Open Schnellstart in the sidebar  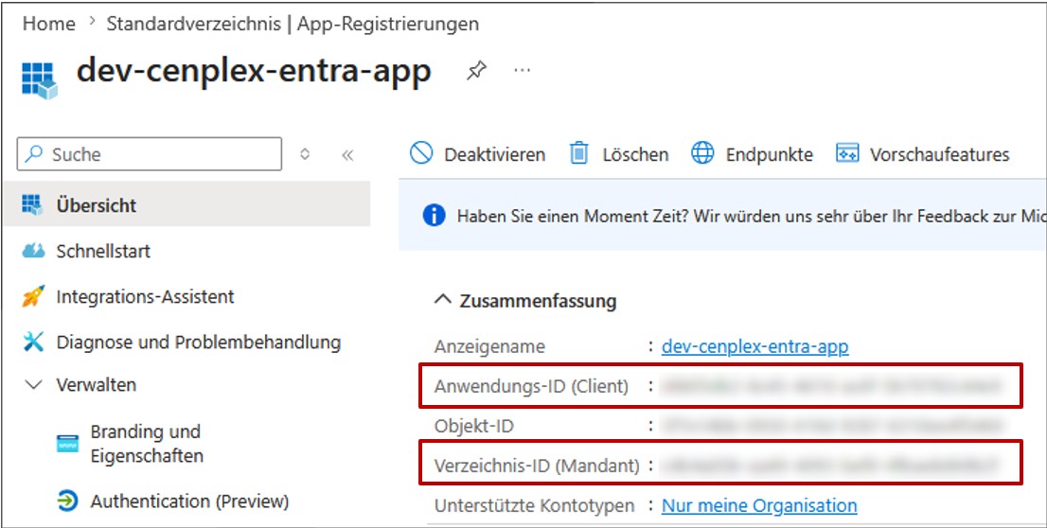coord(103,251)
